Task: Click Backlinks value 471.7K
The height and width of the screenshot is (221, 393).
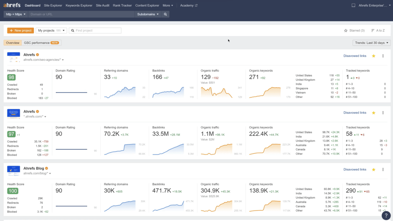Action: pyautogui.click(x=162, y=191)
